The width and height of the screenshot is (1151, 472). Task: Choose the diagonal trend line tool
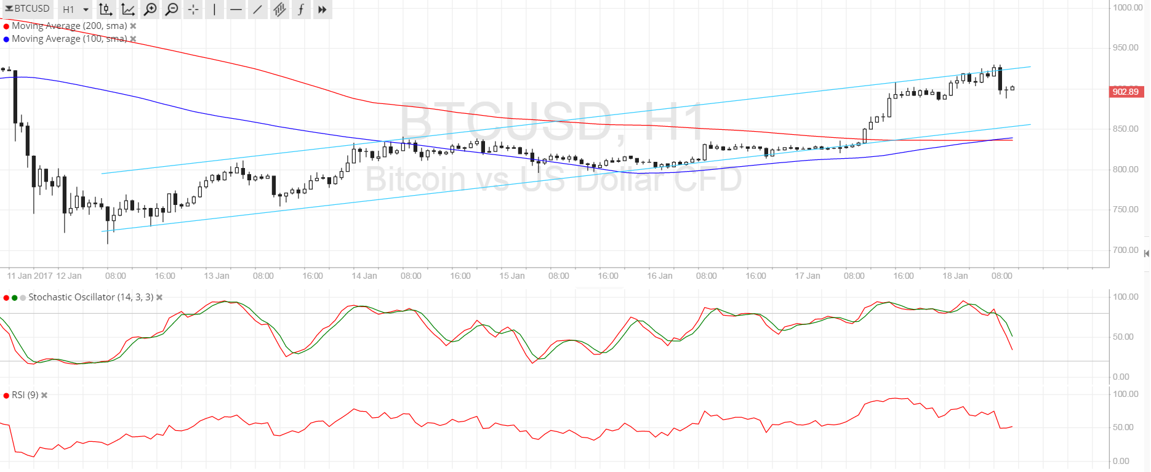[x=257, y=9]
